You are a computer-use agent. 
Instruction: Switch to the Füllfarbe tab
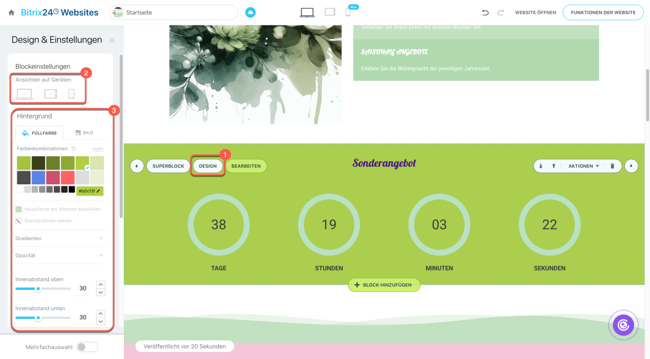(40, 133)
